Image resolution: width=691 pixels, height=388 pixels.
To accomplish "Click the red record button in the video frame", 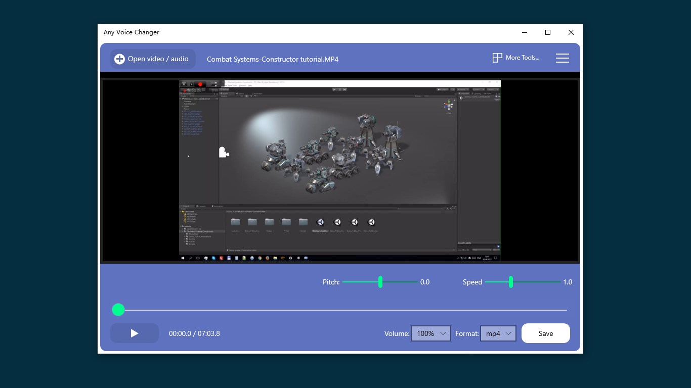I will click(200, 84).
